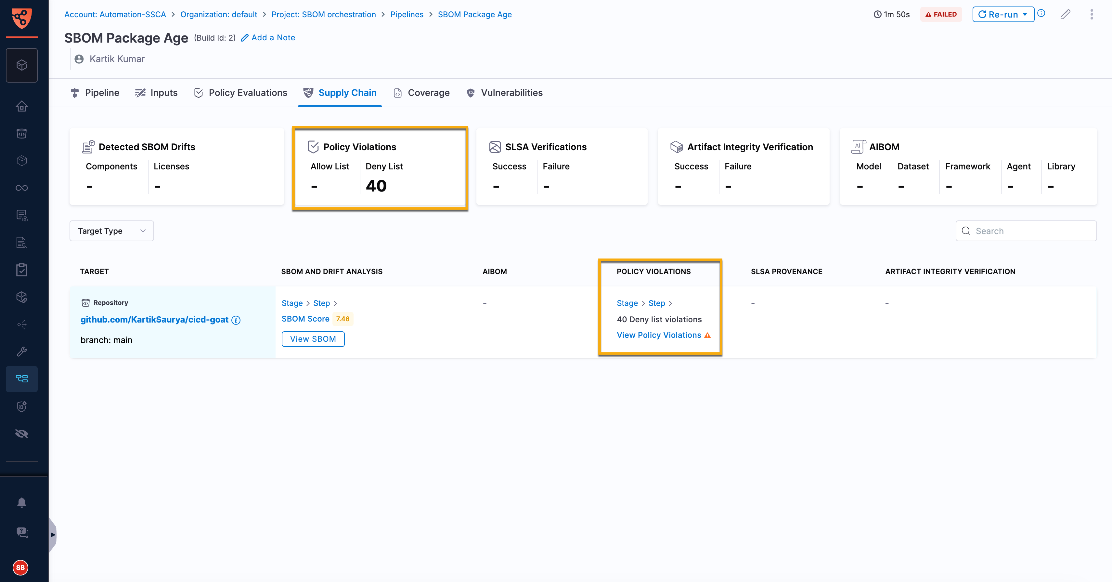Viewport: 1112px width, 582px height.
Task: Click Add a Note link
Action: tap(268, 38)
